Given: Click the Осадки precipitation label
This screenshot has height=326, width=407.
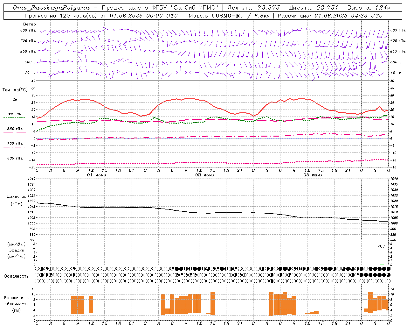Looking at the screenshot, I should click(x=17, y=250).
